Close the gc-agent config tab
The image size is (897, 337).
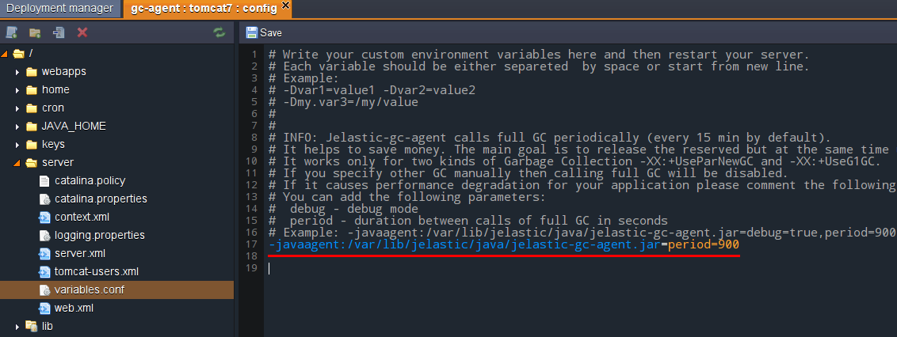(285, 7)
